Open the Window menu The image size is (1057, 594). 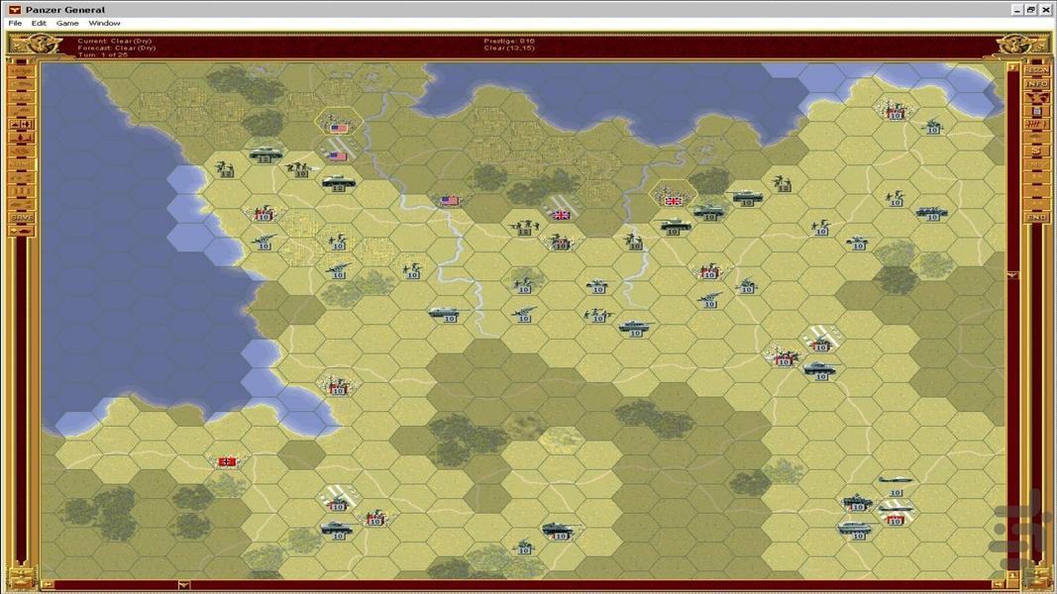(104, 23)
